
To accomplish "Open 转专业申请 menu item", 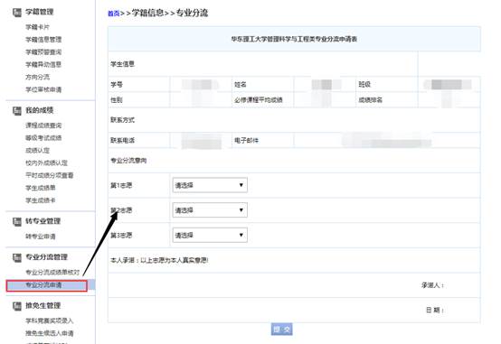I will 41,237.
